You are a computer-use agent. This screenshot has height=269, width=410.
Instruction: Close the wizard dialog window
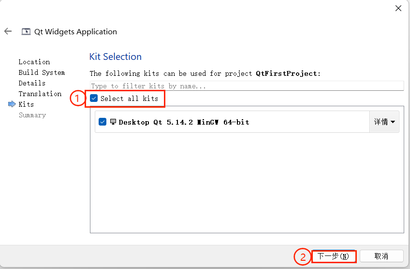coord(398,8)
